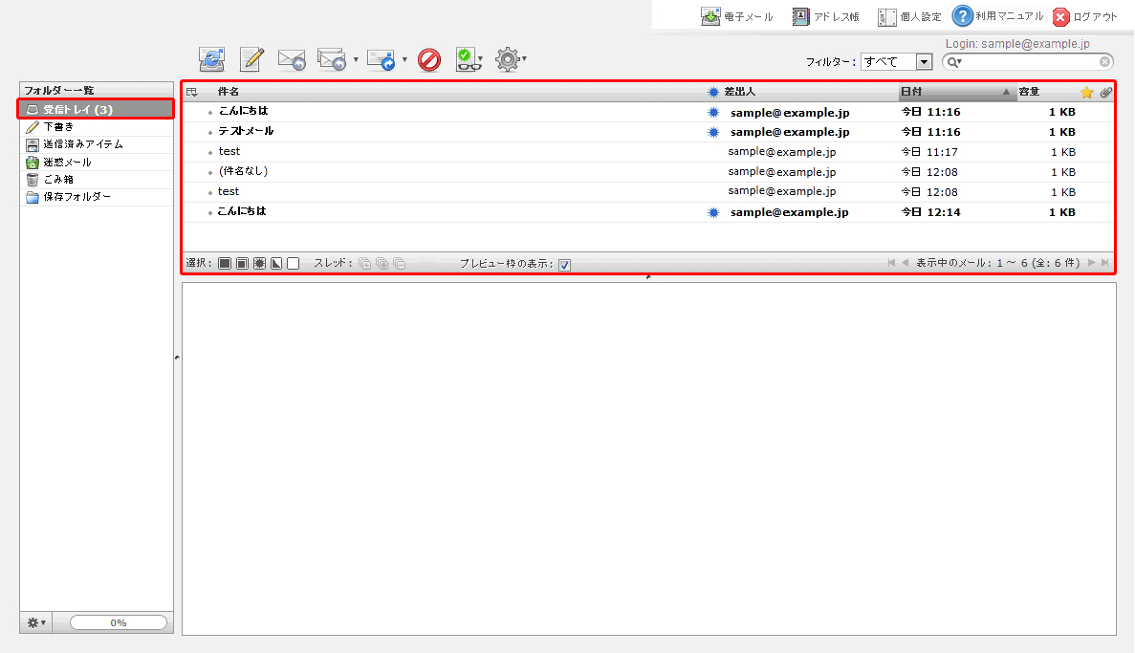
Task: Open the テストメール message in the list
Action: point(246,132)
